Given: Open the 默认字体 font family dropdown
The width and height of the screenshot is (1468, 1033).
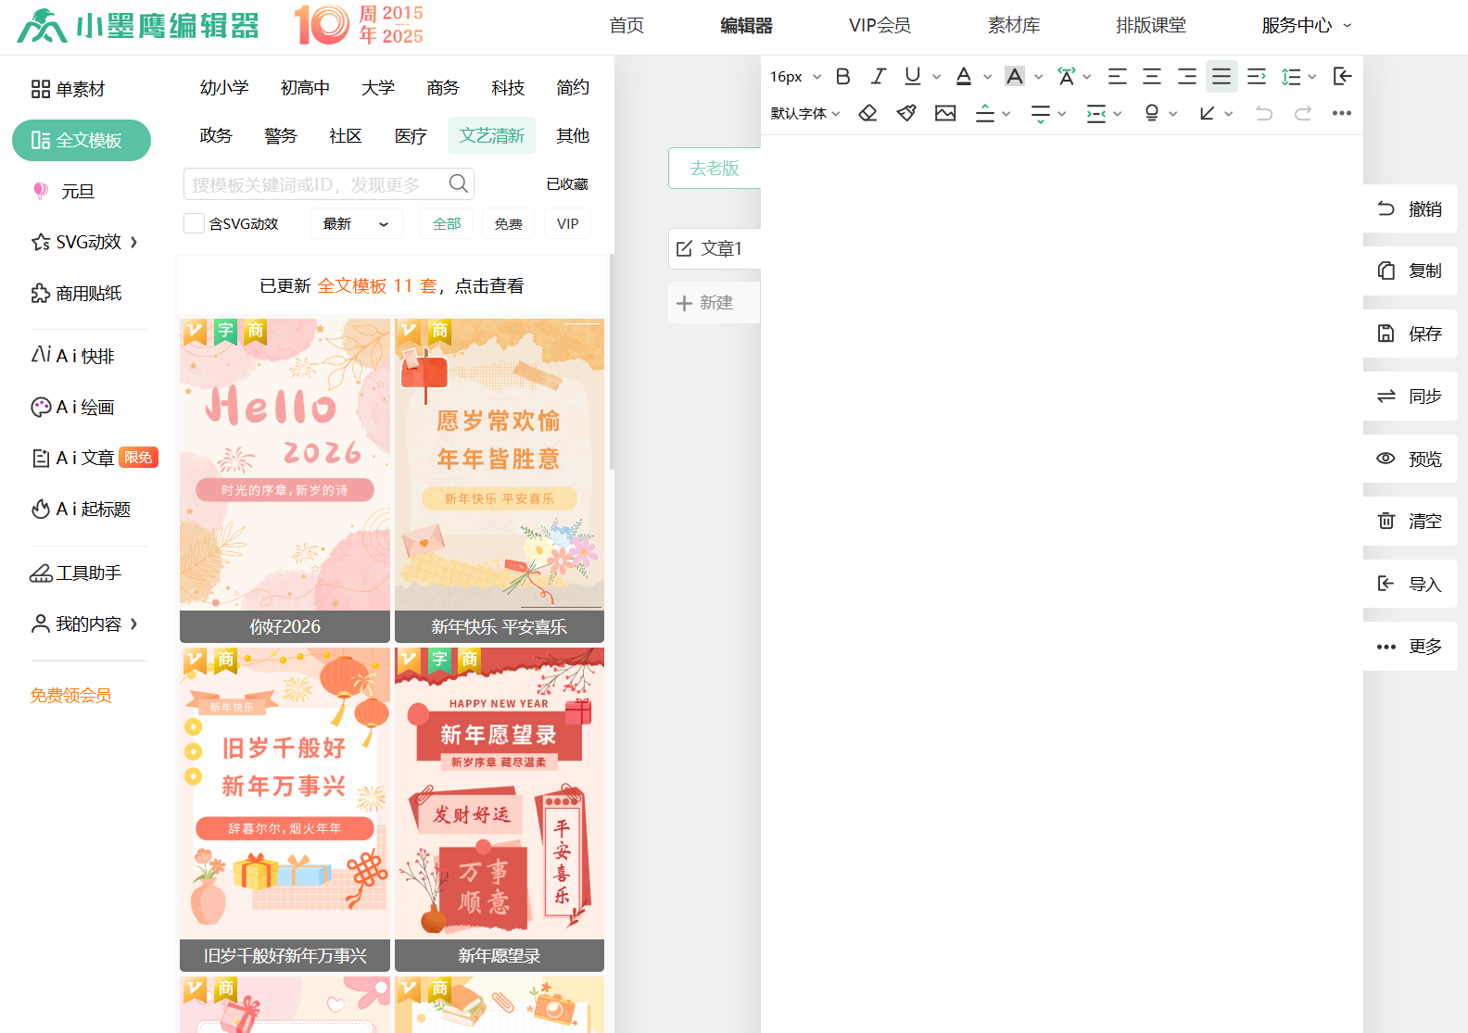Looking at the screenshot, I should point(804,113).
